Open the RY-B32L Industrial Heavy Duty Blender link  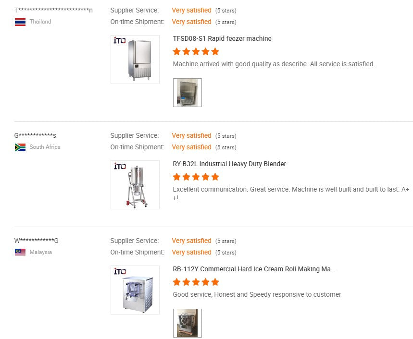229,164
